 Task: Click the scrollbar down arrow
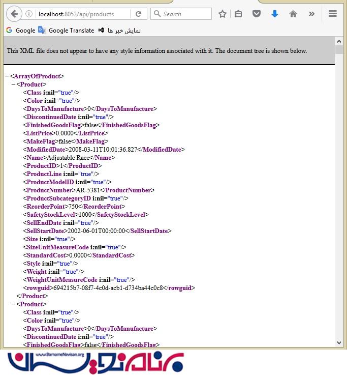[339, 343]
